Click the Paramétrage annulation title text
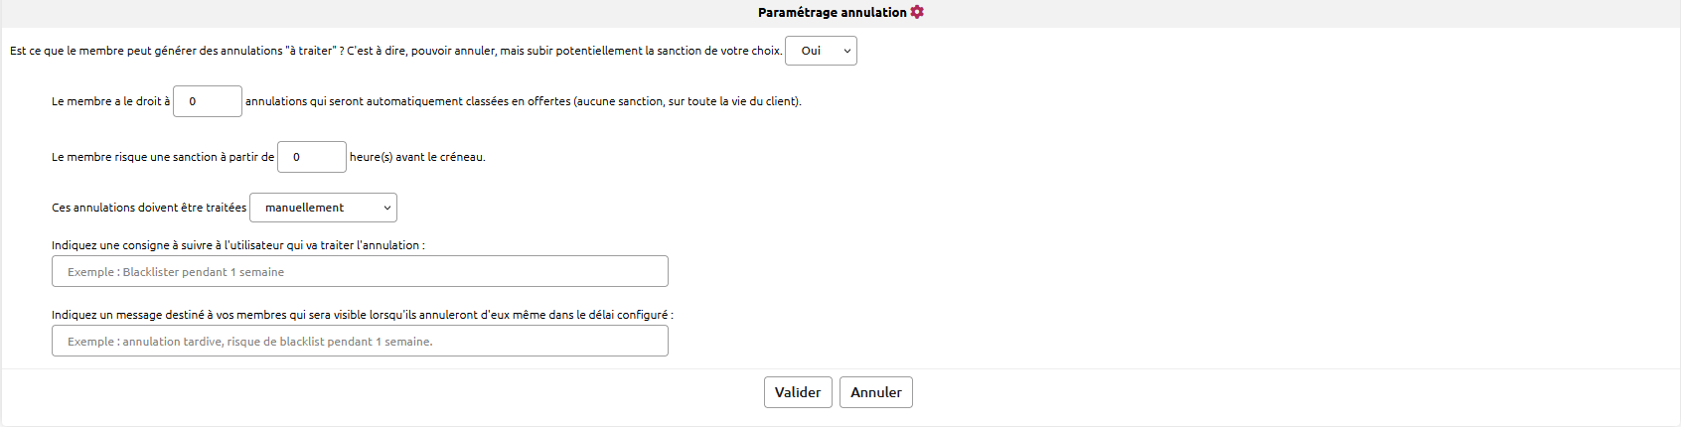This screenshot has width=1681, height=427. pyautogui.click(x=832, y=12)
